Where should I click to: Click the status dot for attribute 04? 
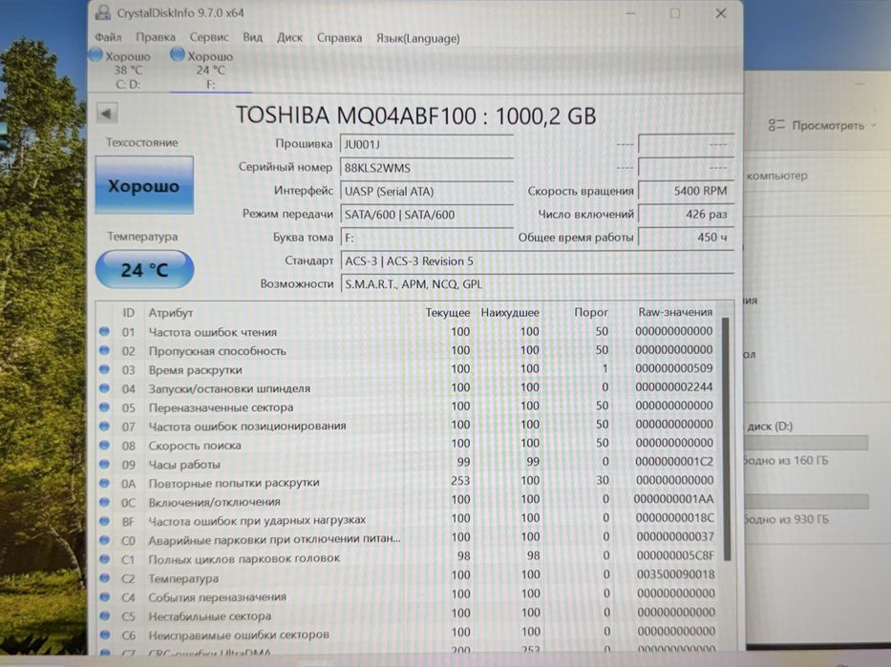[x=104, y=388]
